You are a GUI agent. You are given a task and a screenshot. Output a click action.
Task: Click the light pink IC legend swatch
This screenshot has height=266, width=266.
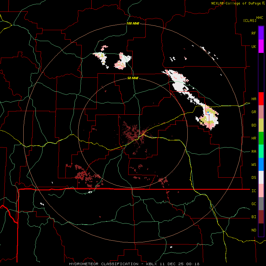pyautogui.click(x=261, y=191)
